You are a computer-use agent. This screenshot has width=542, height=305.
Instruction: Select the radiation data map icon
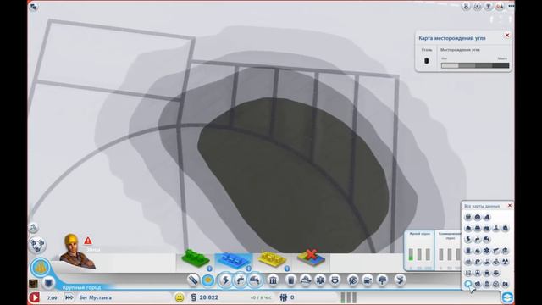click(505, 262)
